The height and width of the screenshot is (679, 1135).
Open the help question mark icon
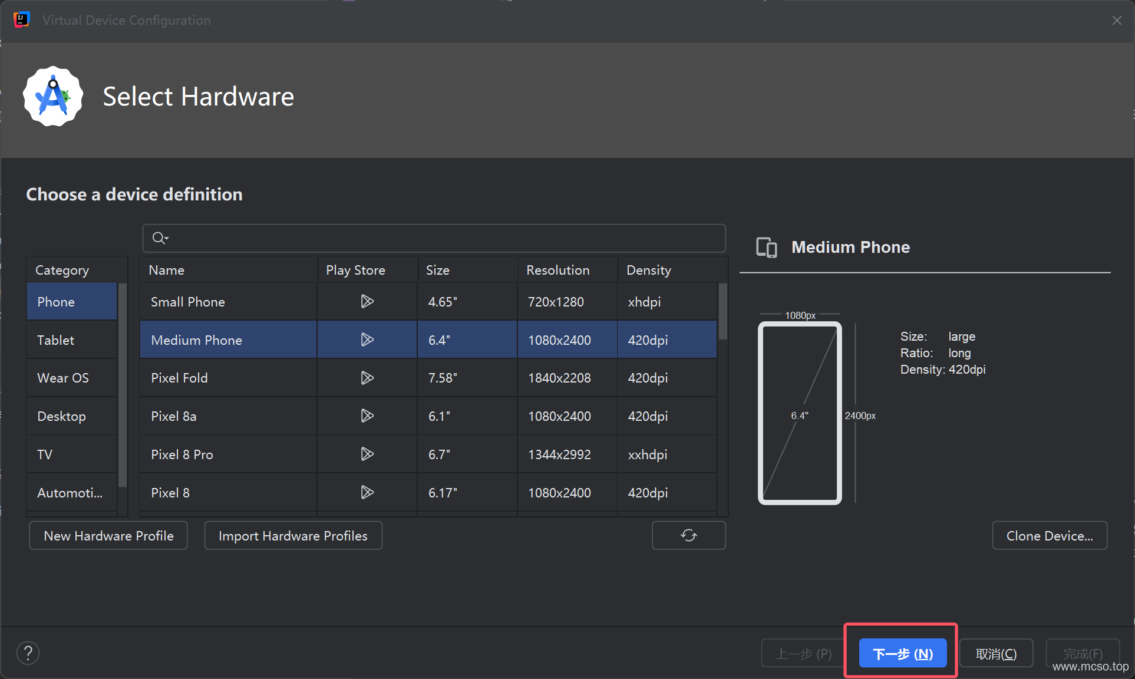coord(28,653)
